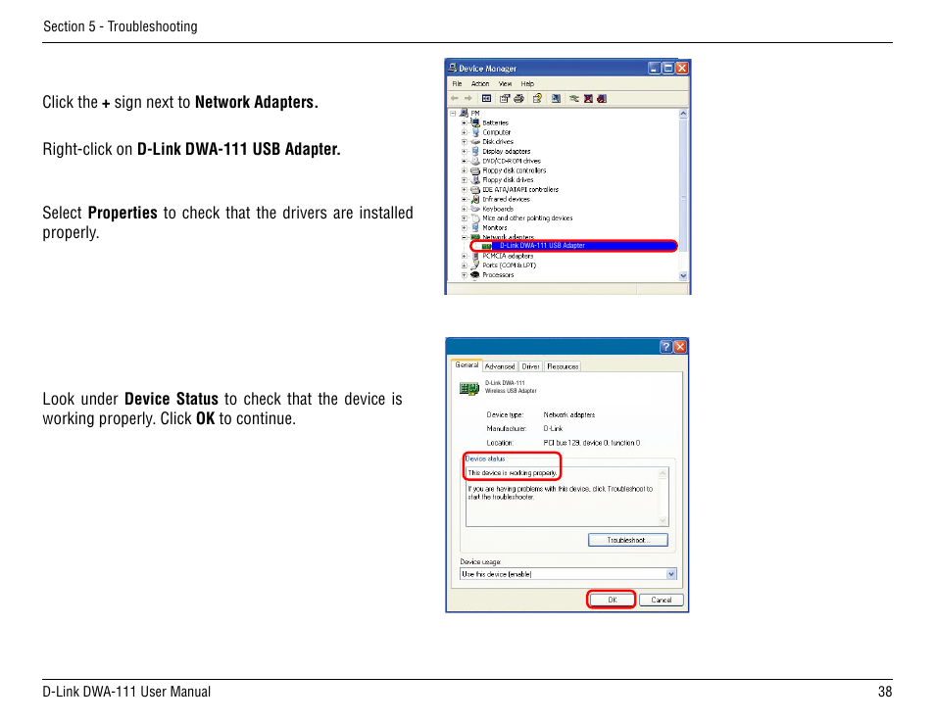Select the Batteries category icon

pyautogui.click(x=475, y=122)
